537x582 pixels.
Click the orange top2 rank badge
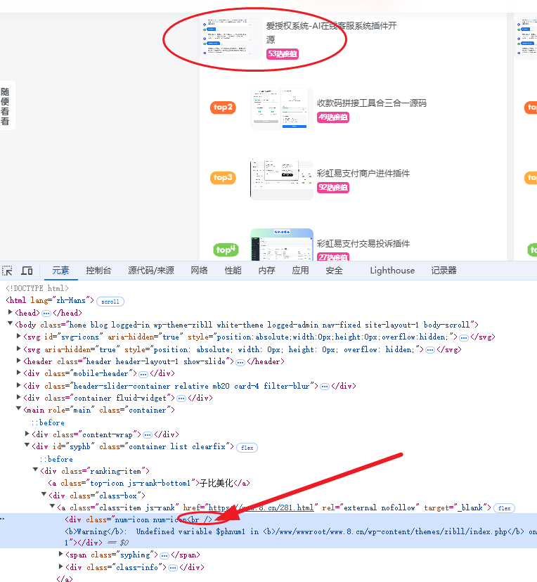[223, 108]
